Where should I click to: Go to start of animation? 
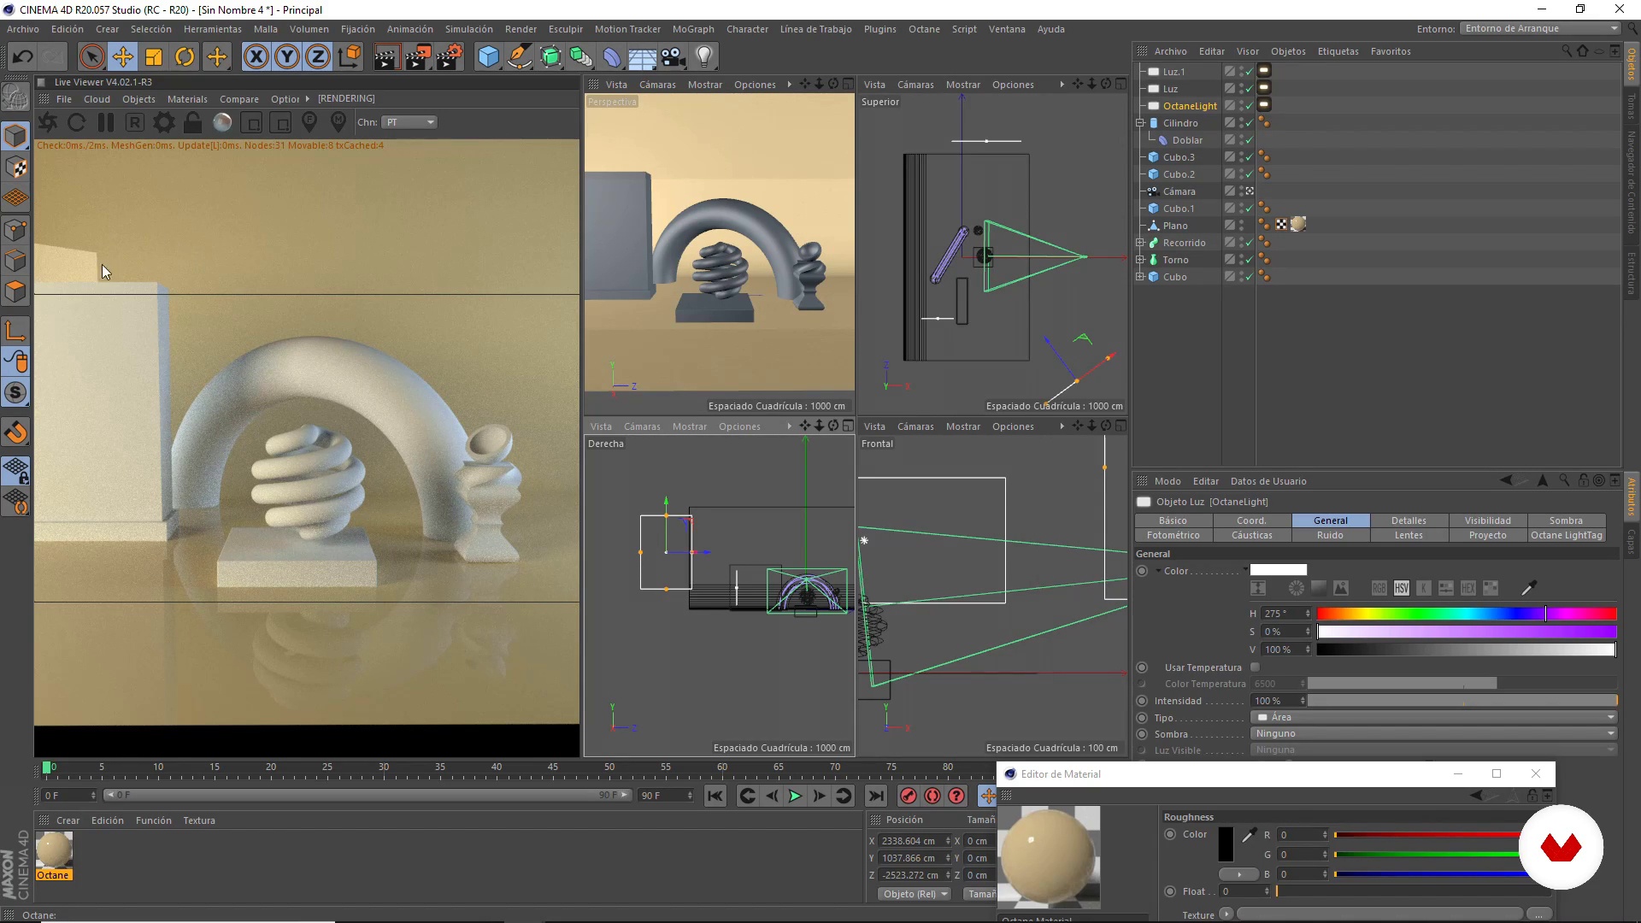coord(715,796)
